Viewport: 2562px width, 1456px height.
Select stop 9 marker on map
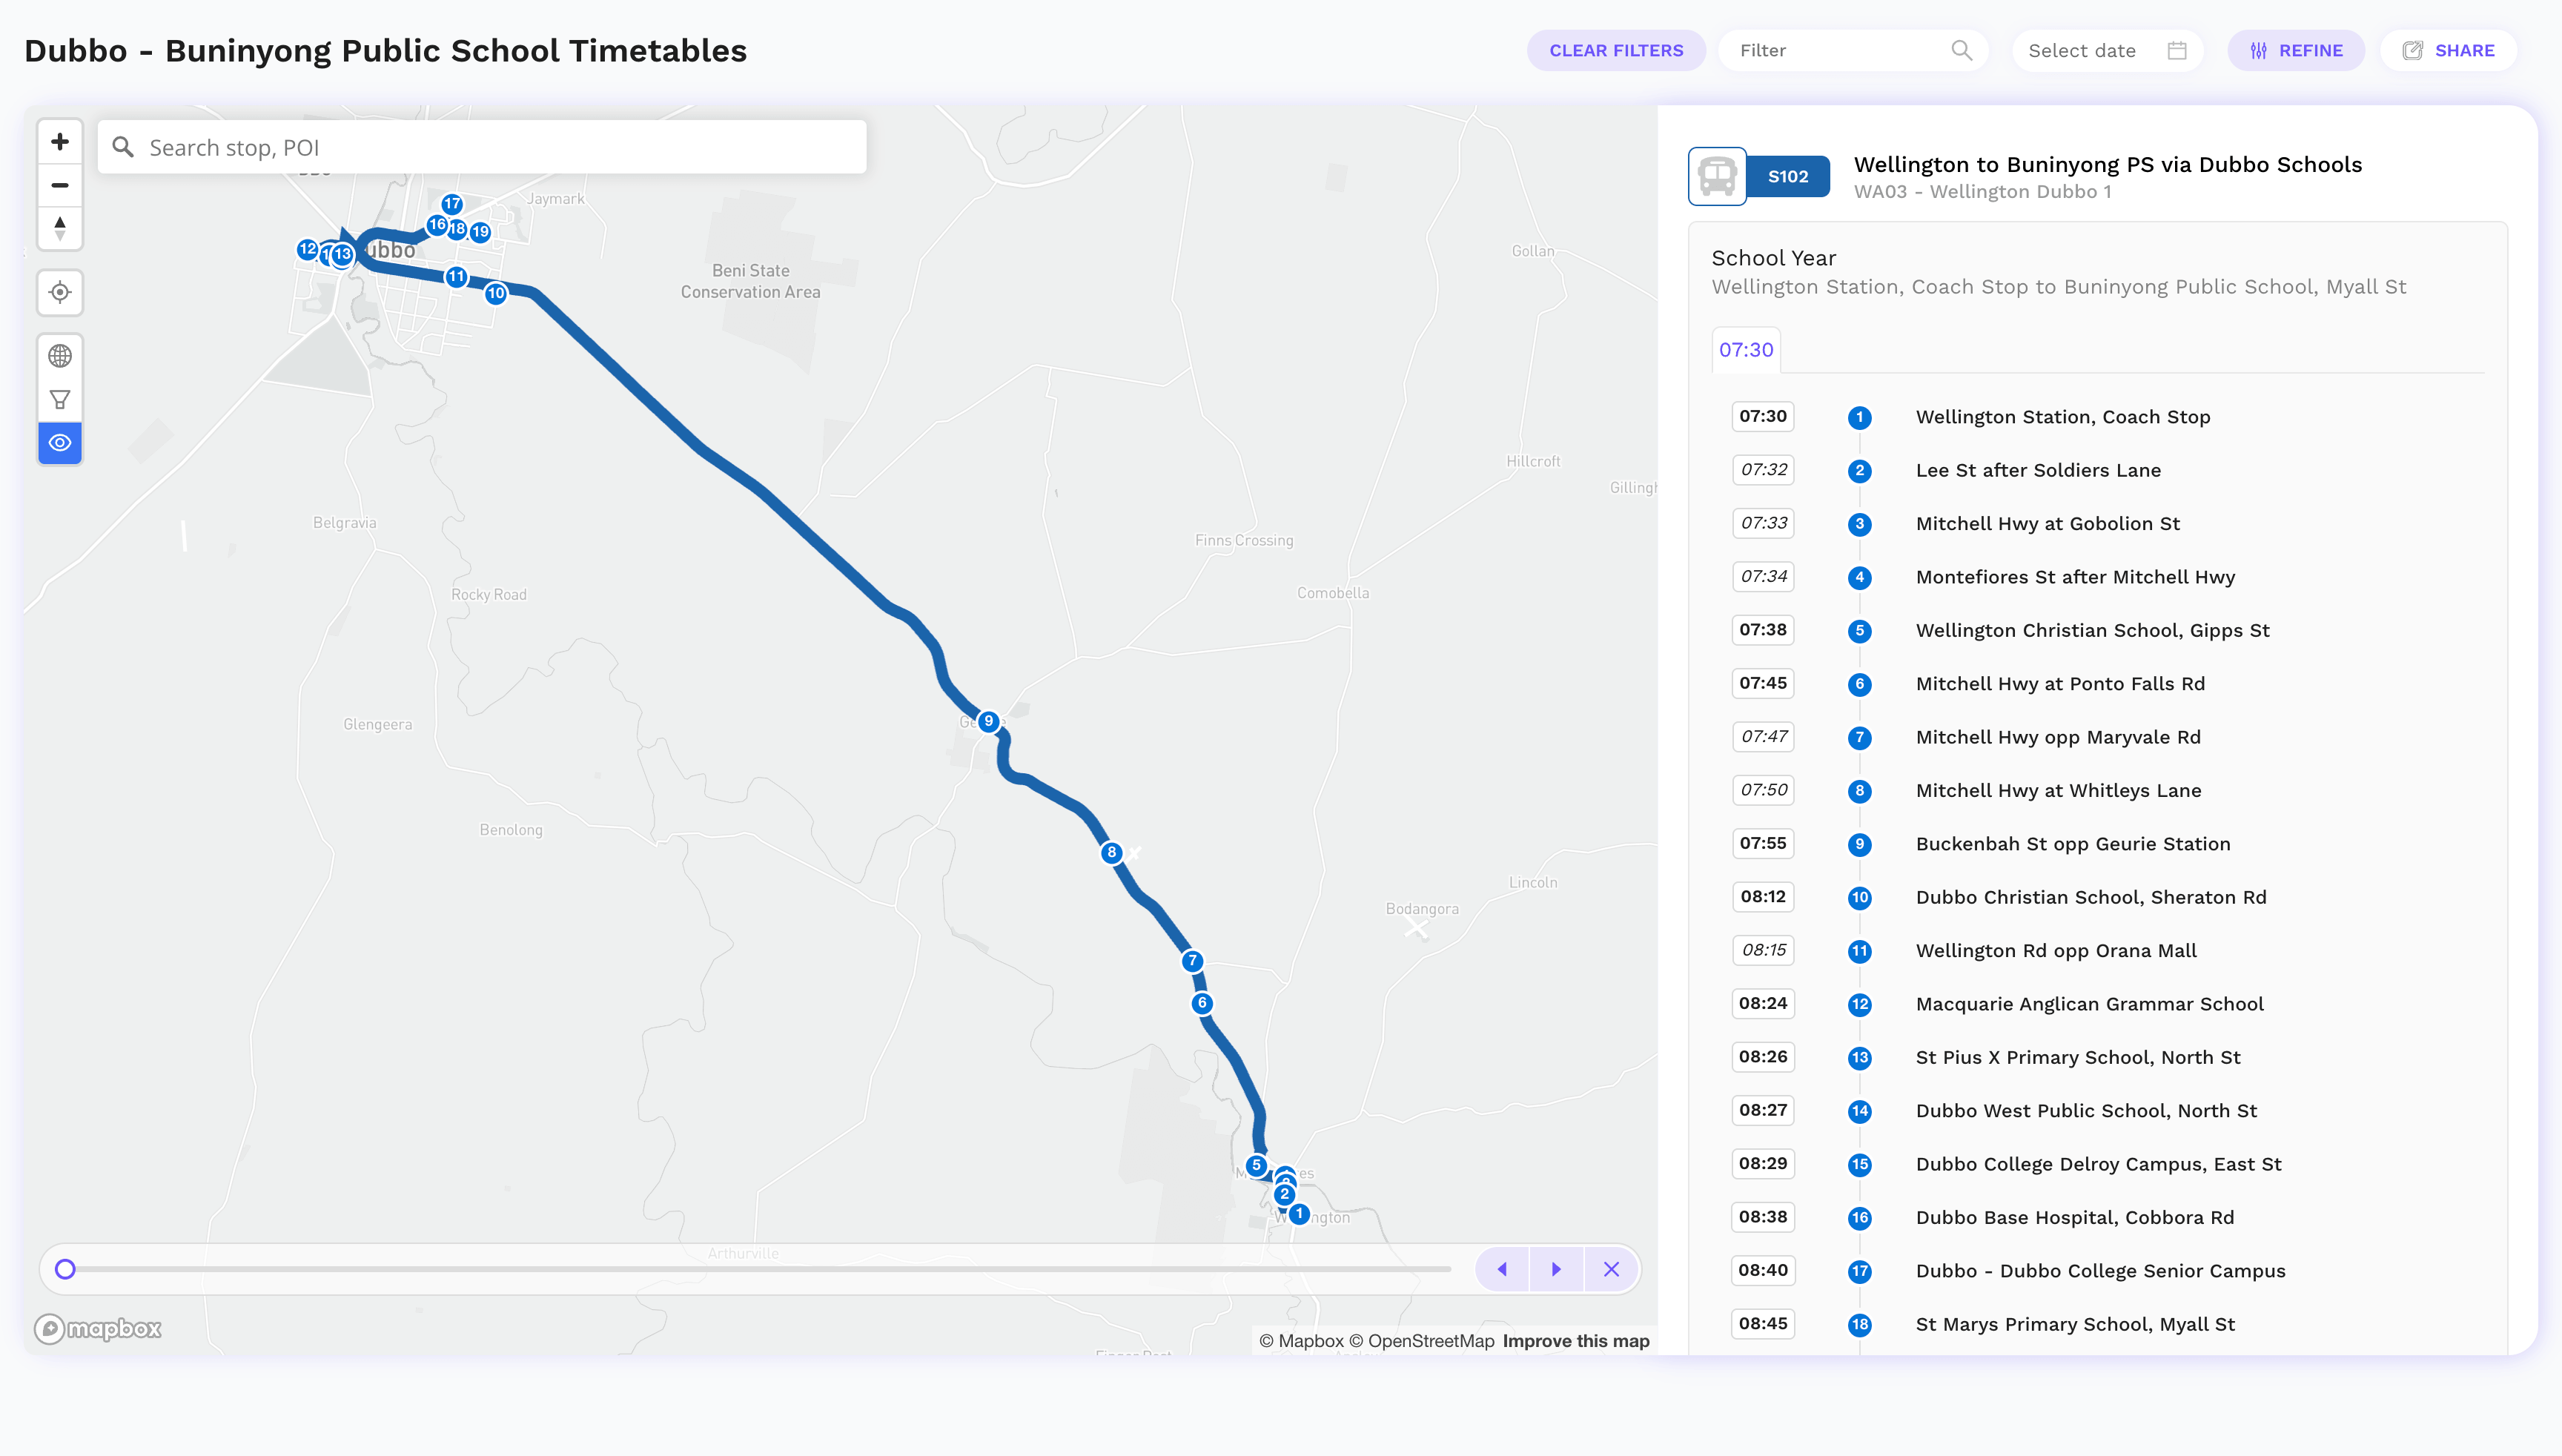(x=988, y=721)
